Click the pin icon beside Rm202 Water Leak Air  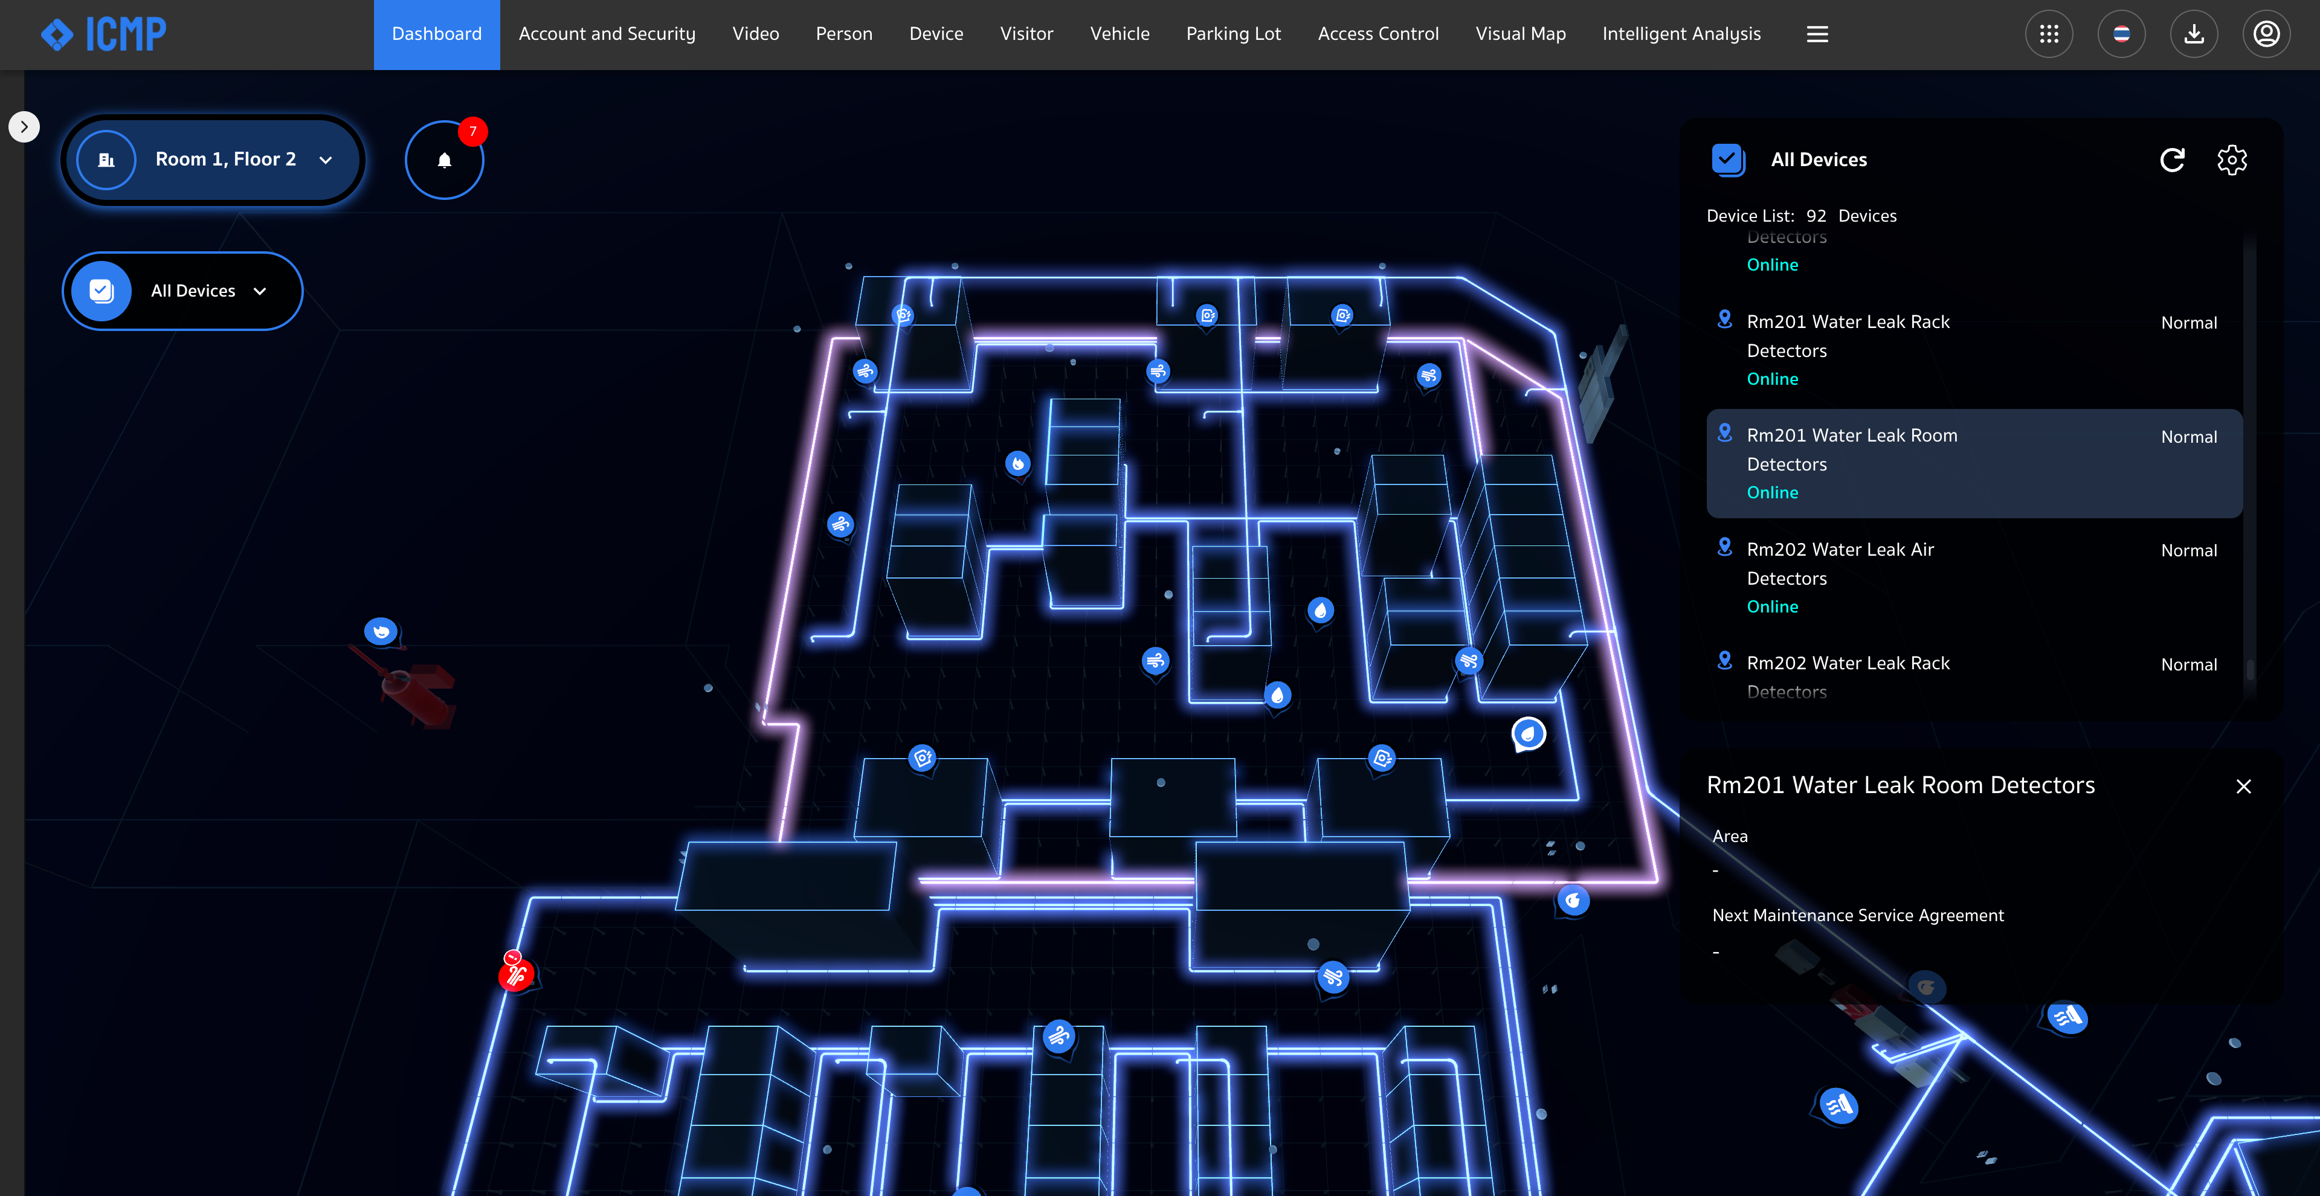(1725, 547)
